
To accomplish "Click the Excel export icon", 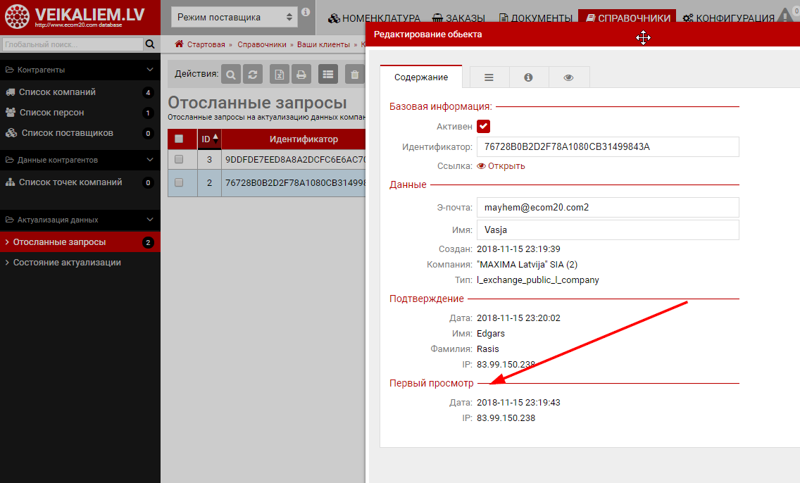I will 280,74.
